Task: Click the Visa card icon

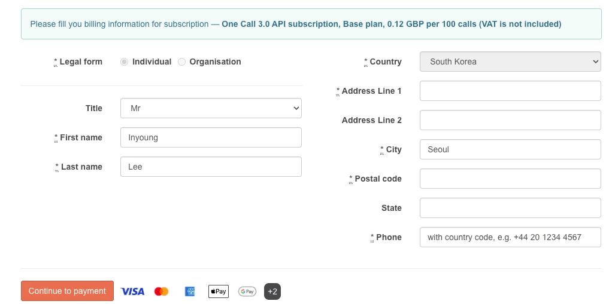Action: pyautogui.click(x=132, y=291)
